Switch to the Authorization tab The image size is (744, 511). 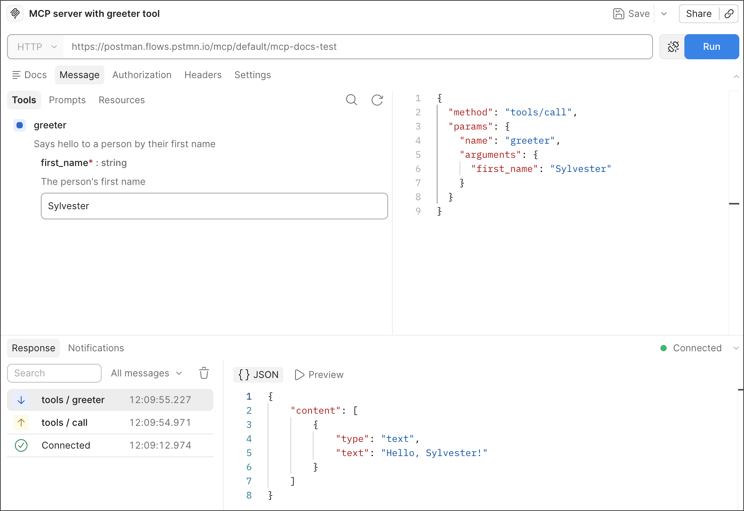(x=142, y=75)
